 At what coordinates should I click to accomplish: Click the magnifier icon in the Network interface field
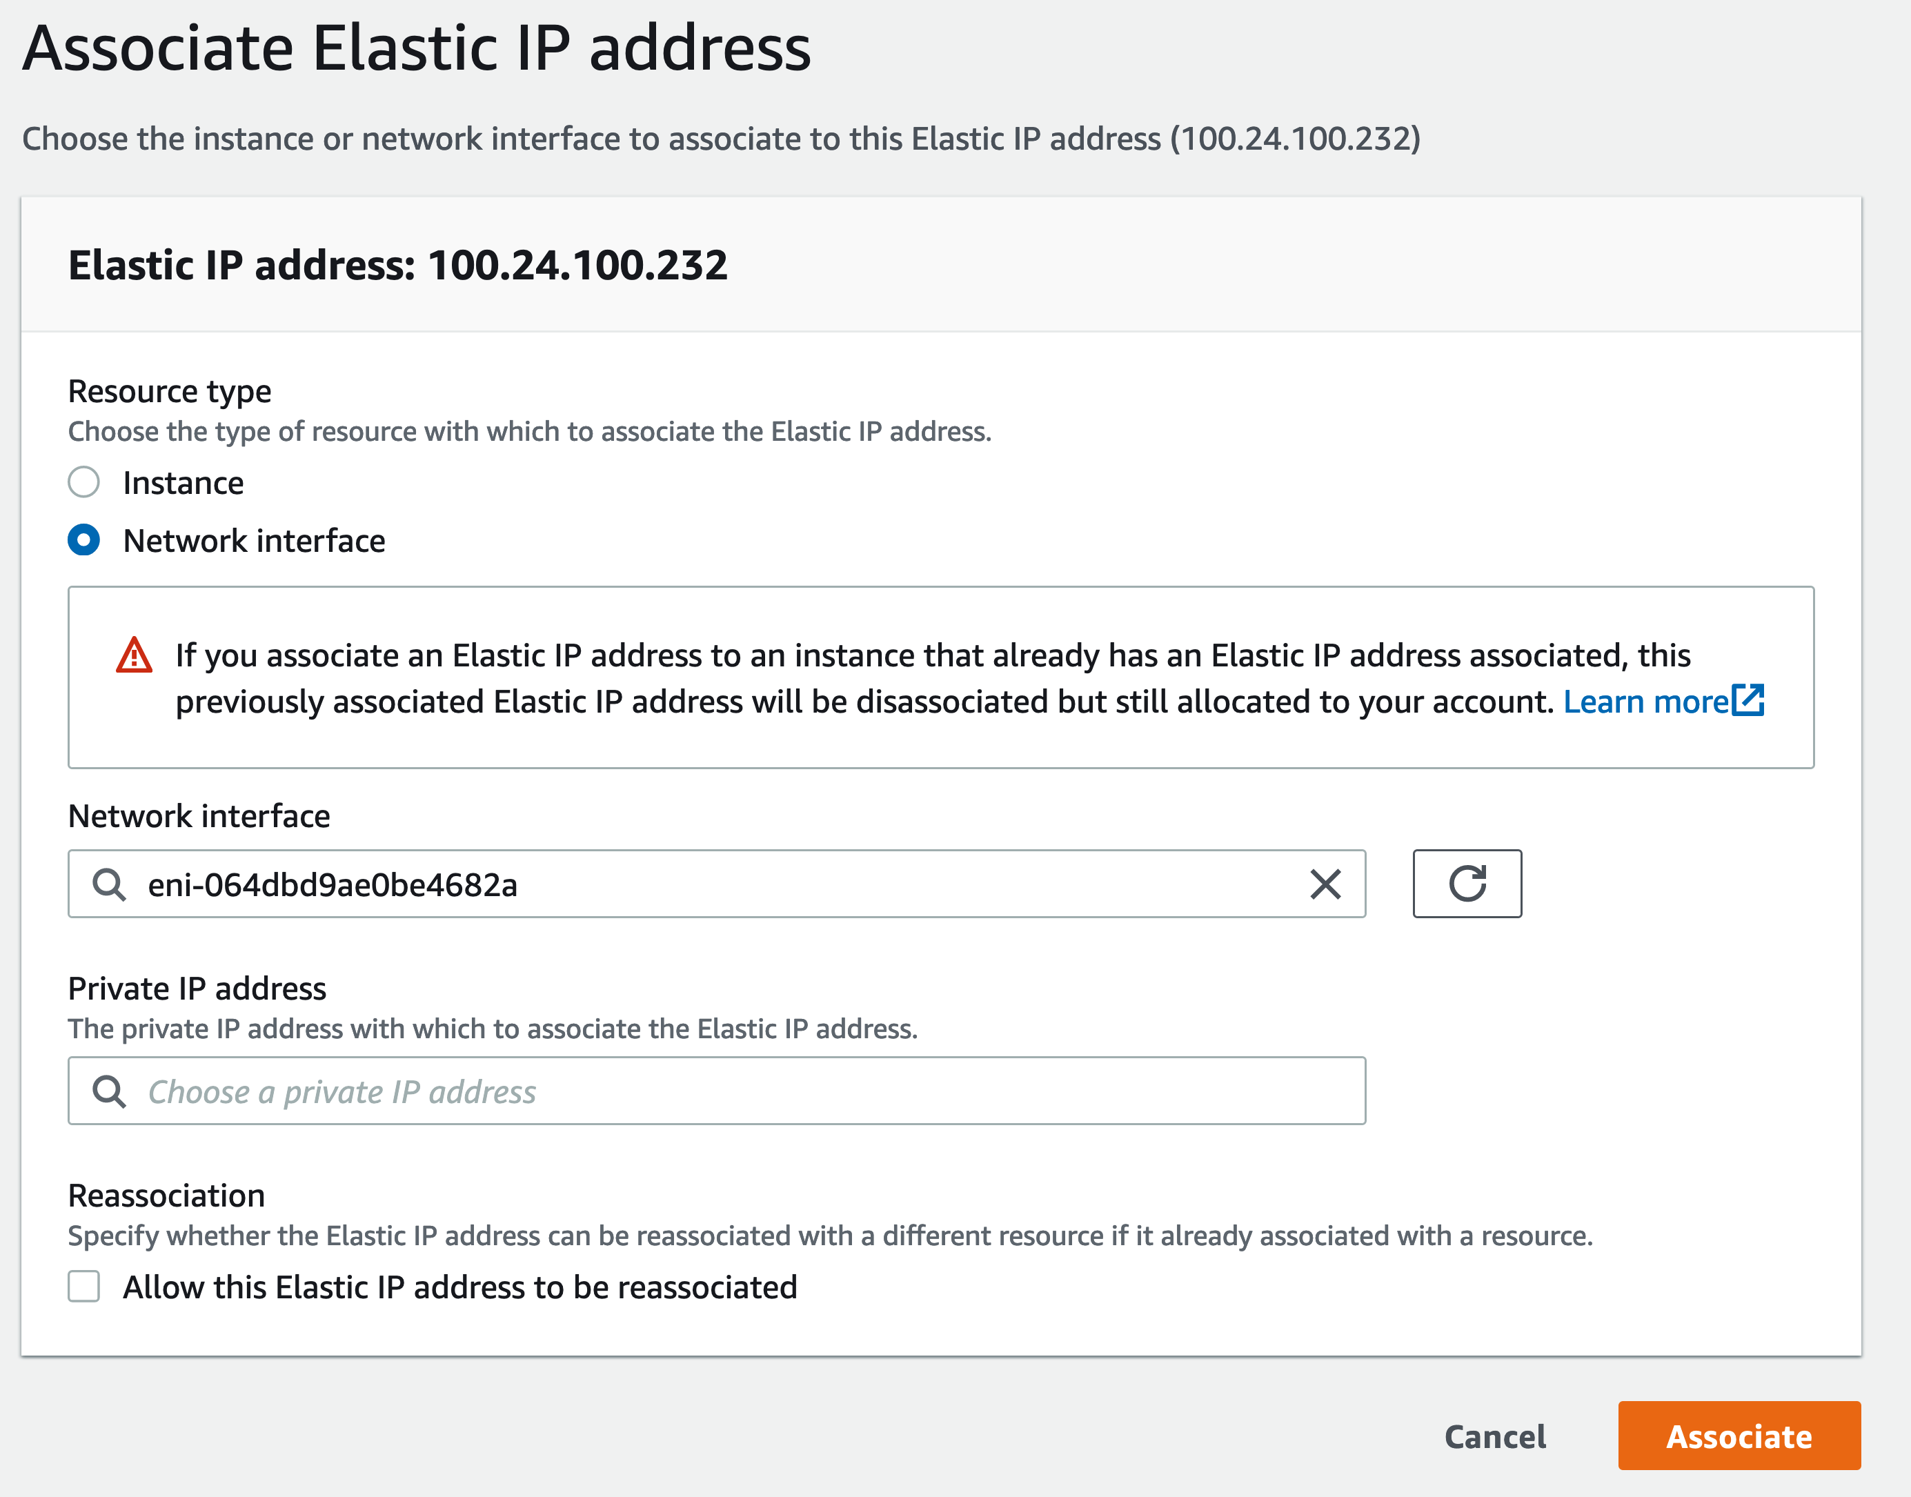[110, 884]
